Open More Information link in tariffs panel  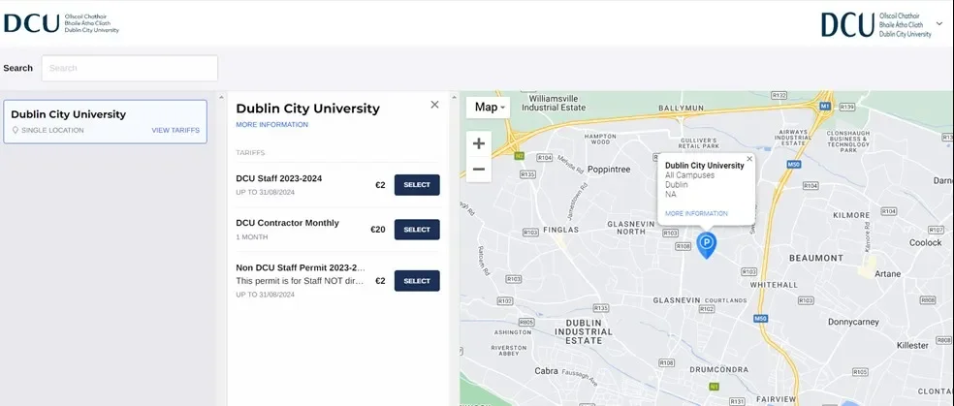tap(272, 125)
